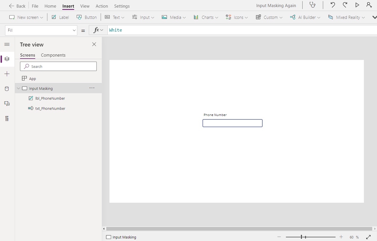This screenshot has height=241, width=377.
Task: Open the Data sources sidebar icon
Action: 7,89
